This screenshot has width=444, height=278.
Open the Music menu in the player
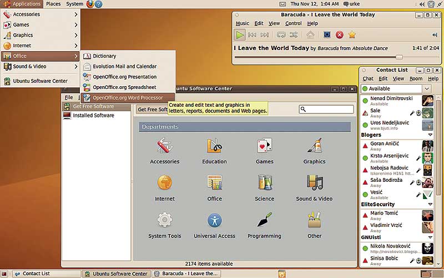(243, 23)
